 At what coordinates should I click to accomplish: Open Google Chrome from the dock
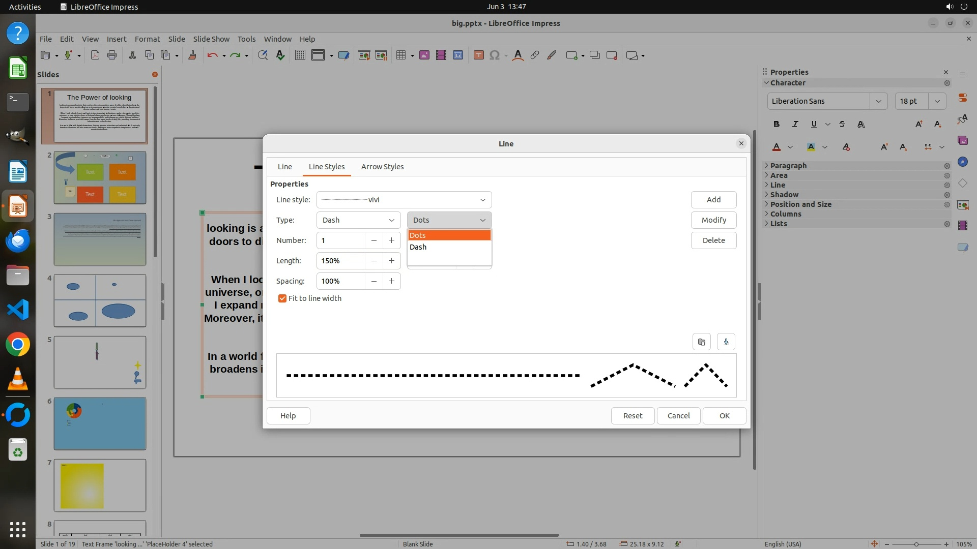point(18,345)
